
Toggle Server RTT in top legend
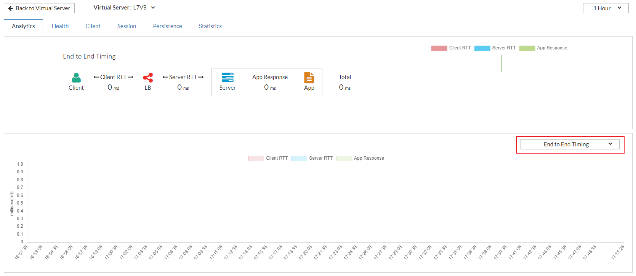[x=495, y=48]
